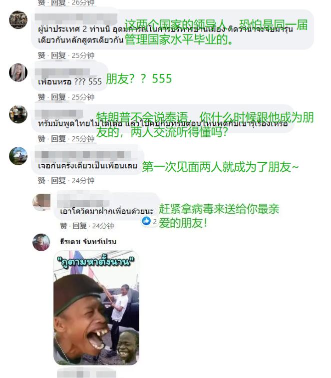331x378 pixels.
Task: Reply to the เอาโควิดมาฝากเพื่อนด้วยนะ comment
Action: click(79, 226)
